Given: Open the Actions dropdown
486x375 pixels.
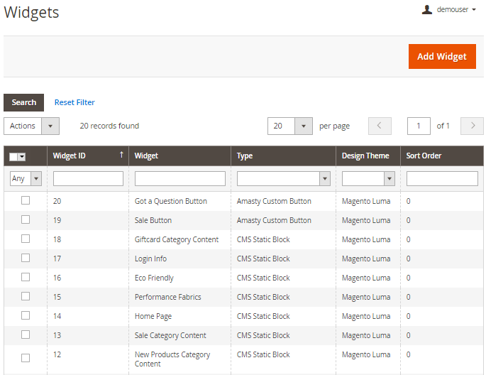Looking at the screenshot, I should (31, 126).
